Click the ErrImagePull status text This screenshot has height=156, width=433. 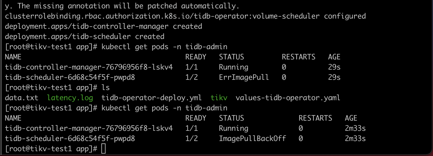(x=244, y=77)
